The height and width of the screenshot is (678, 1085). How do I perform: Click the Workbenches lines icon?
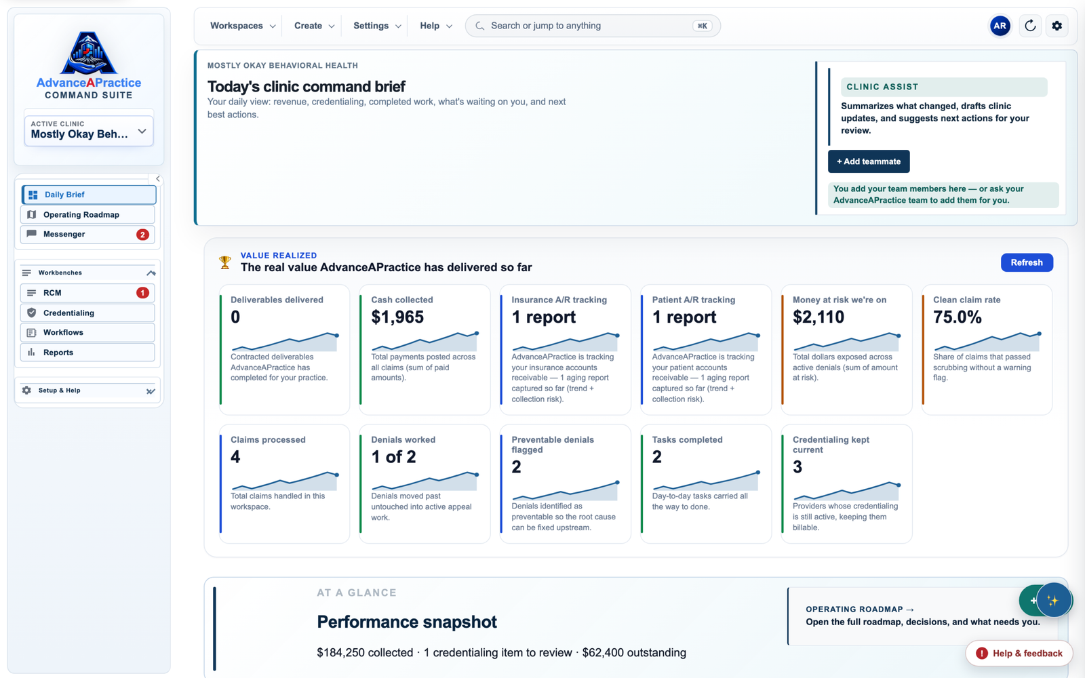pyautogui.click(x=26, y=273)
